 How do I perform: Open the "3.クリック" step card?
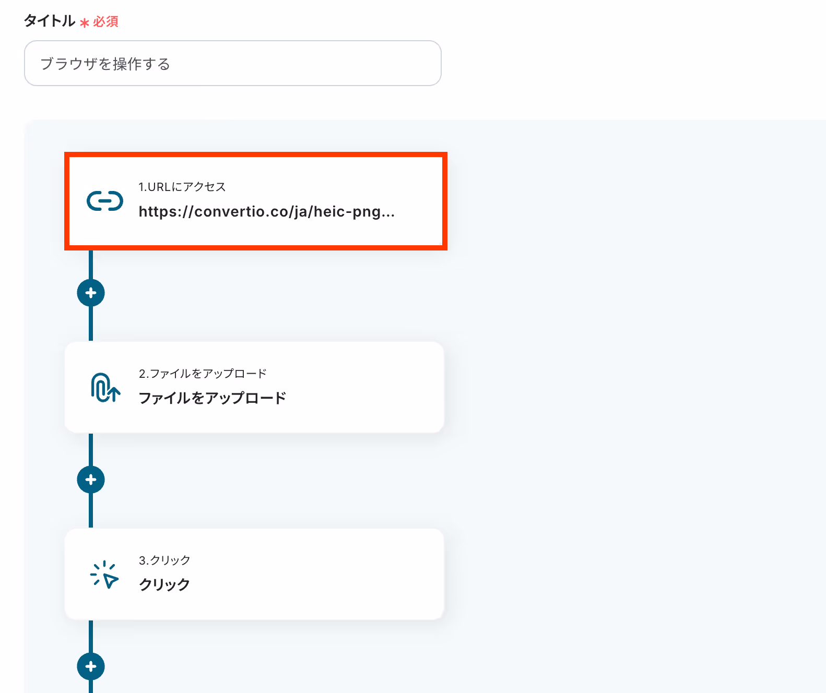click(254, 574)
